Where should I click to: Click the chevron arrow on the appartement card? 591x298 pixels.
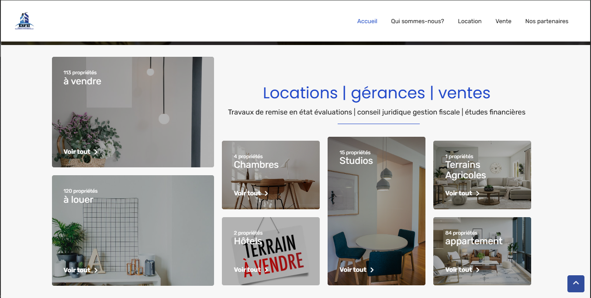tap(478, 270)
